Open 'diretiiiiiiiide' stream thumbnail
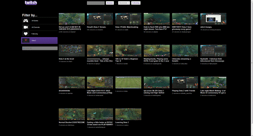Viewport: 253px width, 136px height. [71, 82]
